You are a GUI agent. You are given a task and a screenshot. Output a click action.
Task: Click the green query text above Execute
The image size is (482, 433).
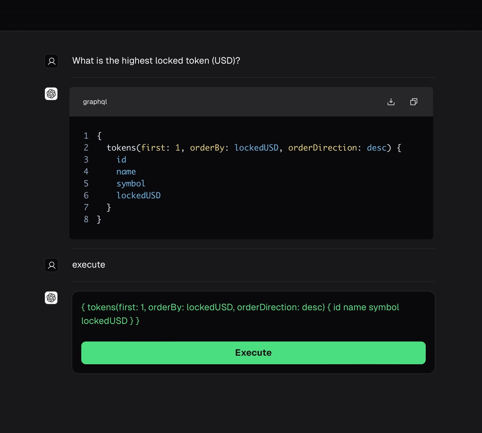(240, 314)
